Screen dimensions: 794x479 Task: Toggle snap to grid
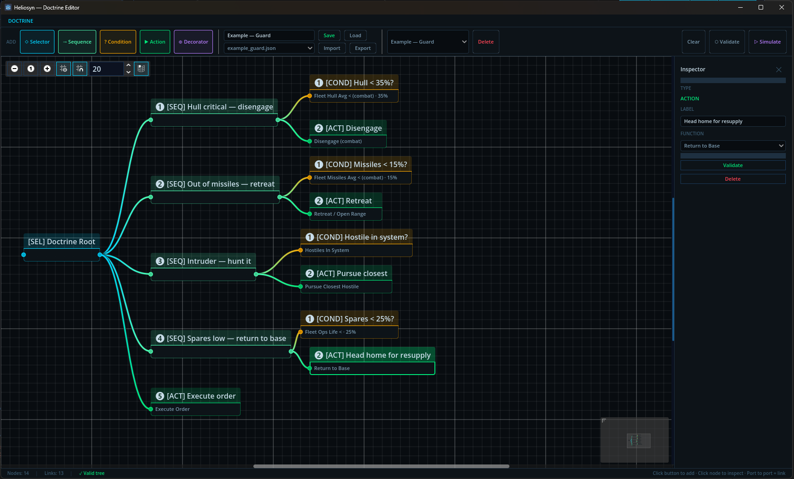coord(80,69)
